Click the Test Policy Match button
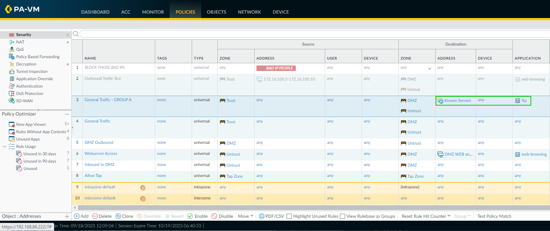The image size is (550, 231). [x=494, y=216]
